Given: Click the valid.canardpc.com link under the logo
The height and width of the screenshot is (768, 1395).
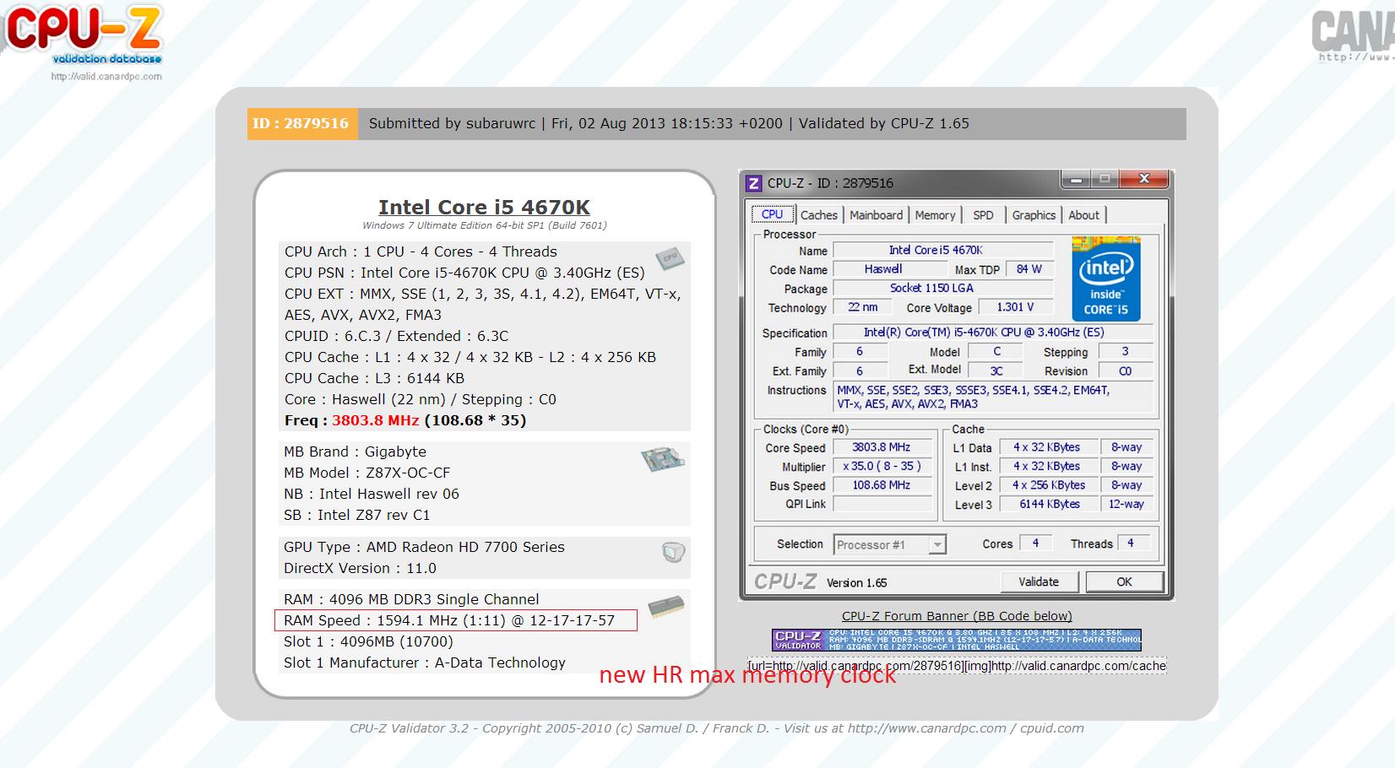Looking at the screenshot, I should (106, 76).
